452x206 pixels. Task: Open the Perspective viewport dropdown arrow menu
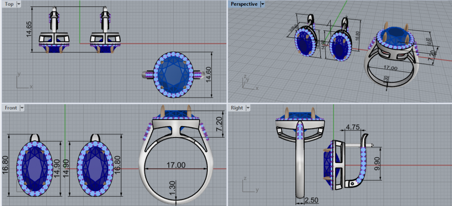point(263,4)
